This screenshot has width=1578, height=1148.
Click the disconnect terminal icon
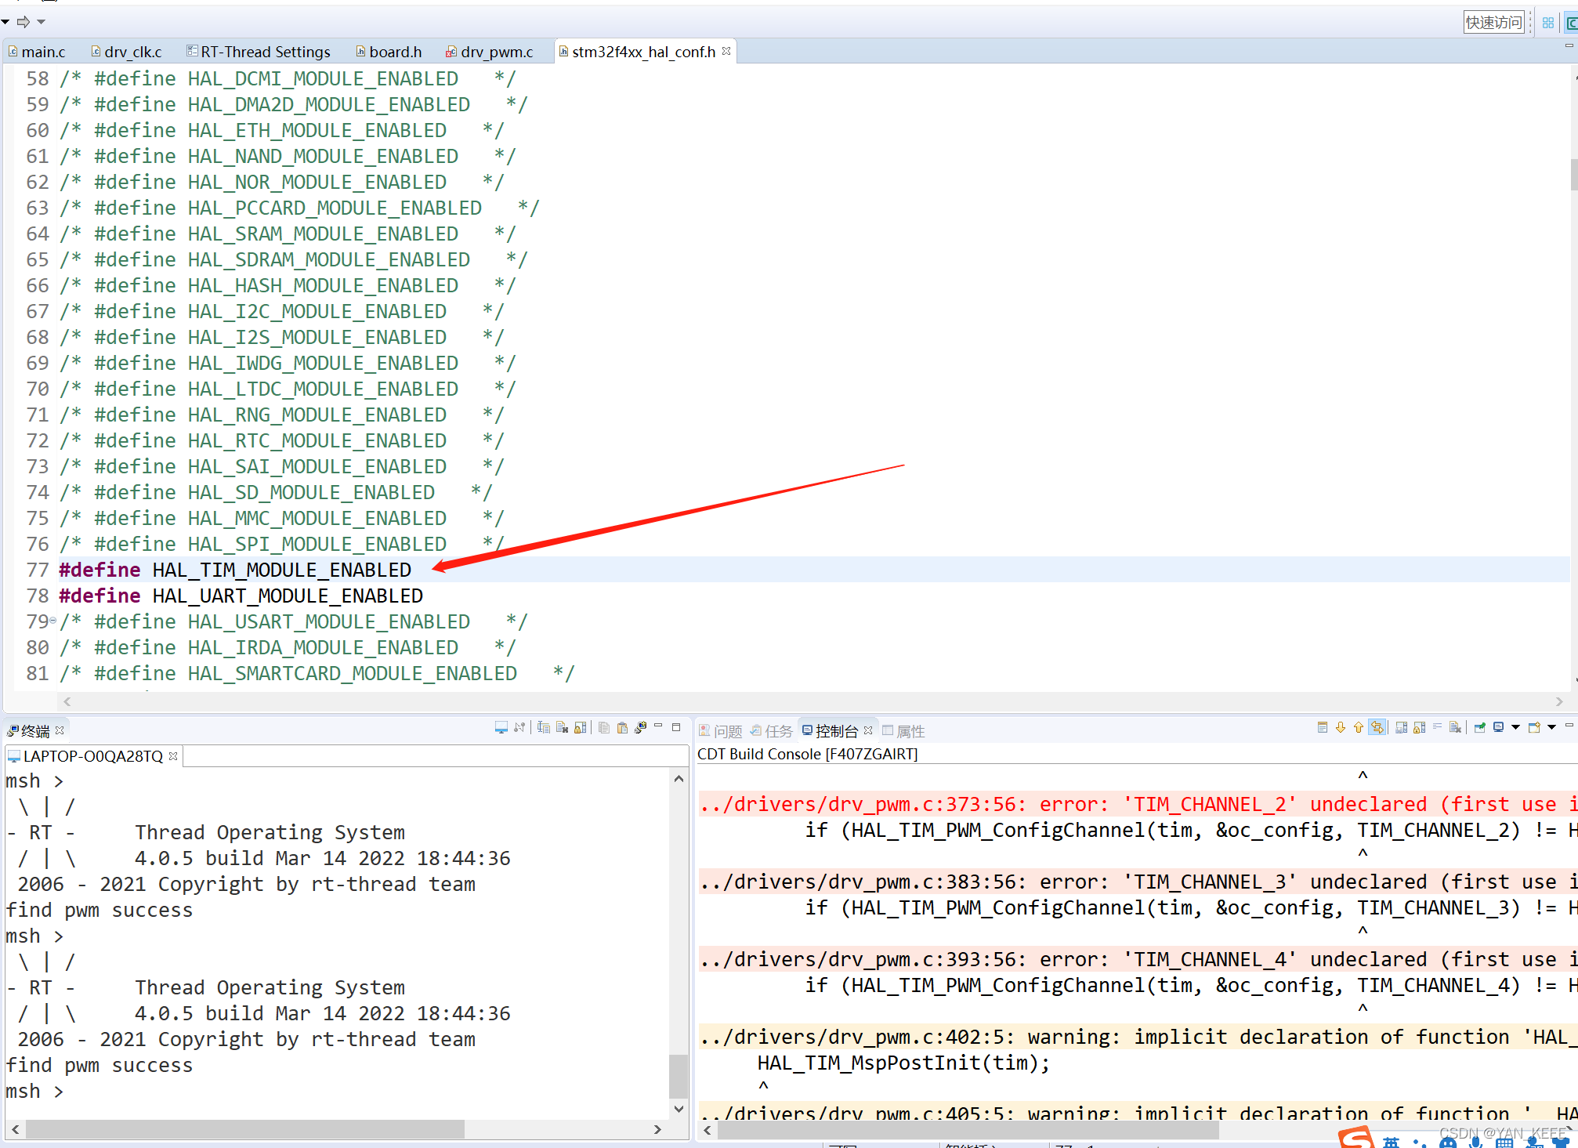[519, 727]
